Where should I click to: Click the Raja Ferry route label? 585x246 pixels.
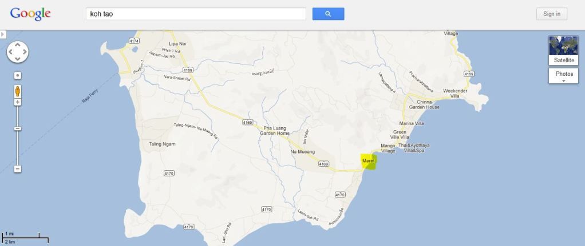90,96
